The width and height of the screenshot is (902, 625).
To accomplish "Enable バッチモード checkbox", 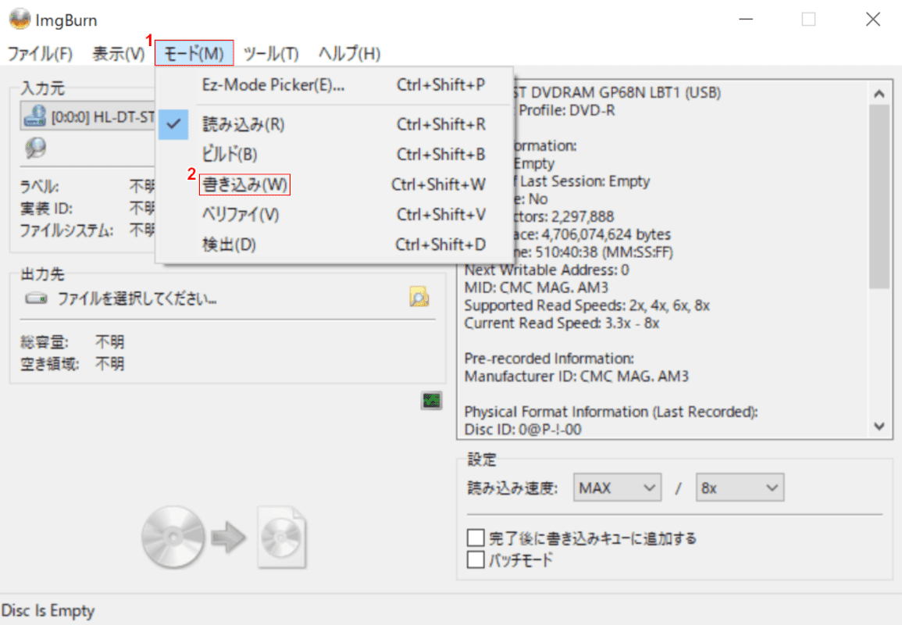I will (x=476, y=559).
